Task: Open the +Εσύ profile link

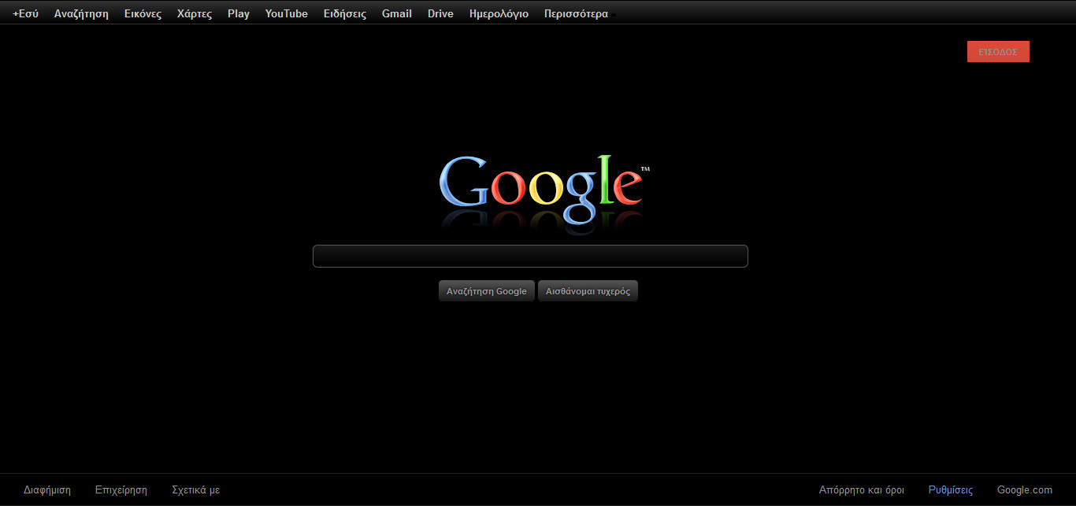Action: pos(24,13)
